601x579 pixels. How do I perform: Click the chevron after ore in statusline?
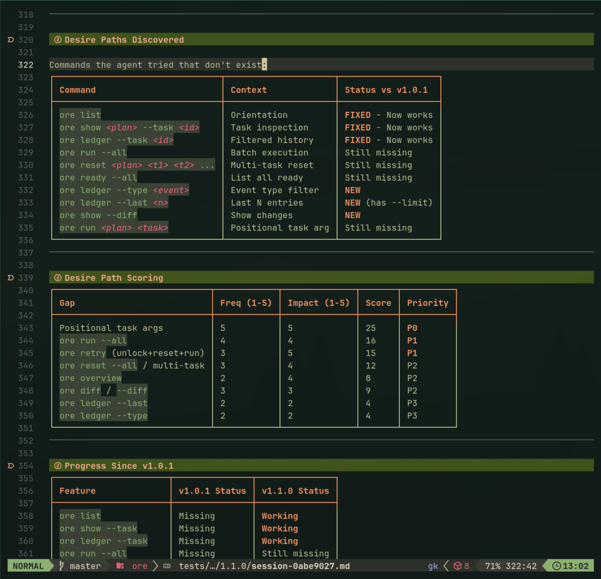click(155, 566)
